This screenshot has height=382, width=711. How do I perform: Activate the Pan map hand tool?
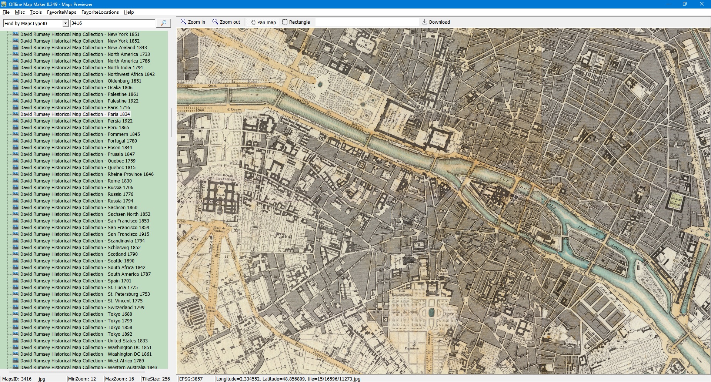coord(263,22)
